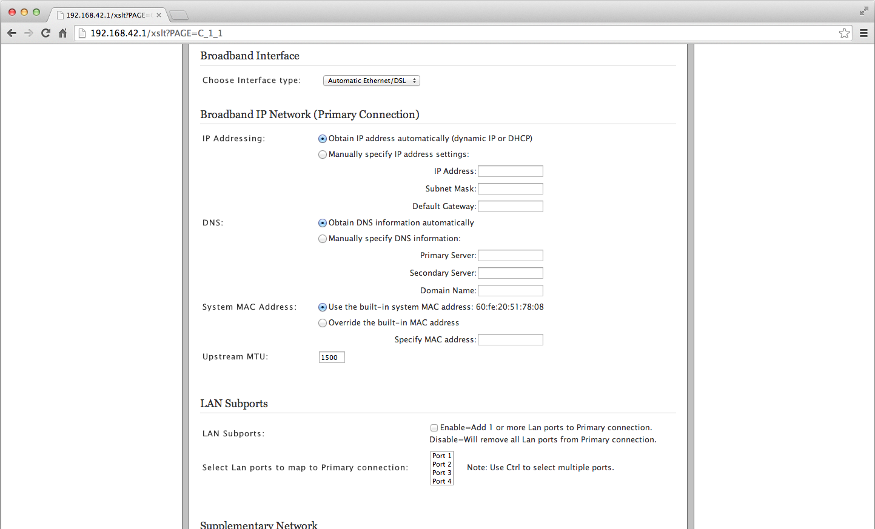Open the Choose Interface type dropdown
Screen dimensions: 875x529
pyautogui.click(x=371, y=81)
